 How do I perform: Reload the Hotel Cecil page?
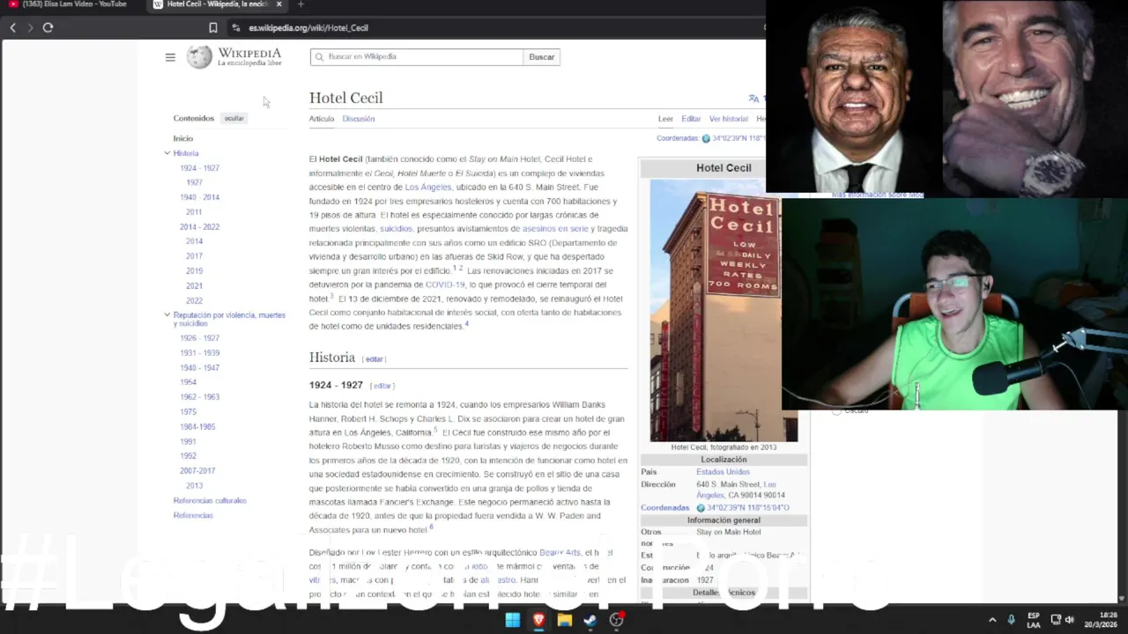click(48, 27)
